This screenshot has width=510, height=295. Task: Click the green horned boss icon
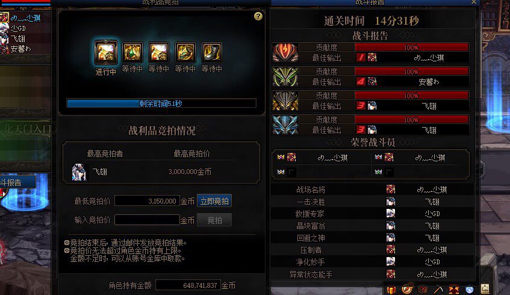click(285, 76)
